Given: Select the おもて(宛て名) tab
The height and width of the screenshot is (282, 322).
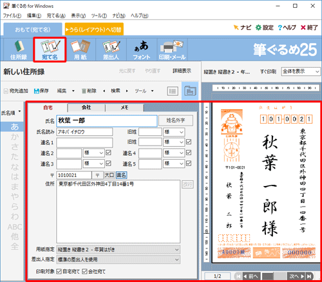Looking at the screenshot, I should (x=33, y=30).
